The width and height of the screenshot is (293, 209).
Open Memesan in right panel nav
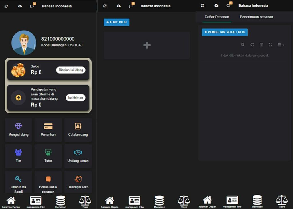(257, 202)
